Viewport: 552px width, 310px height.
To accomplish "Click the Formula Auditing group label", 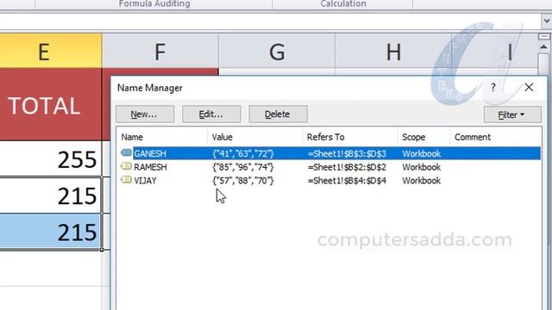I will [x=154, y=3].
